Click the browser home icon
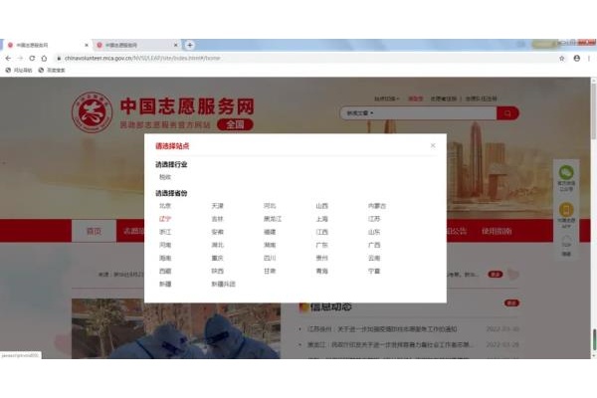The height and width of the screenshot is (398, 597). coord(44,59)
